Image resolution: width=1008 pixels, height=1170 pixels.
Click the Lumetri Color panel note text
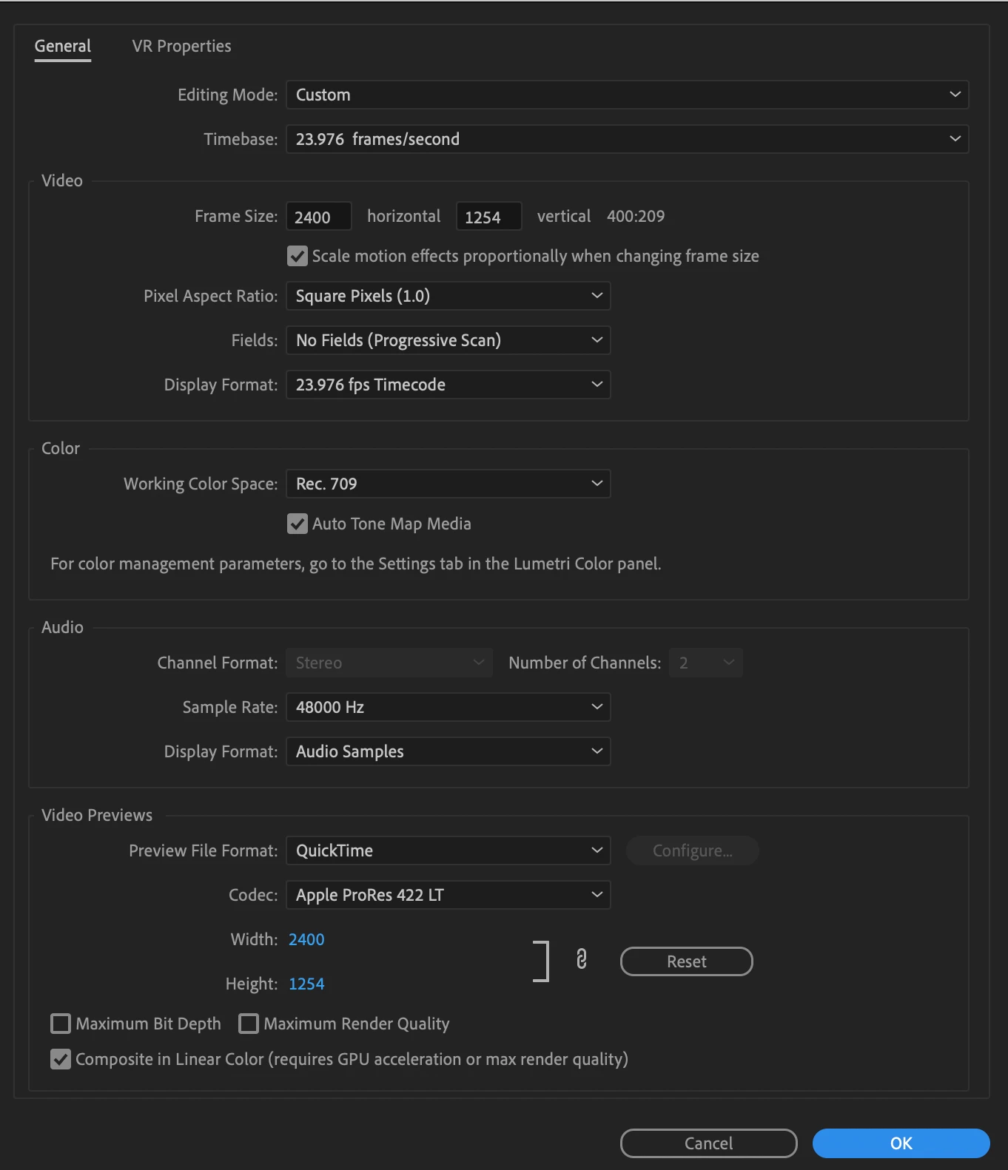(356, 564)
